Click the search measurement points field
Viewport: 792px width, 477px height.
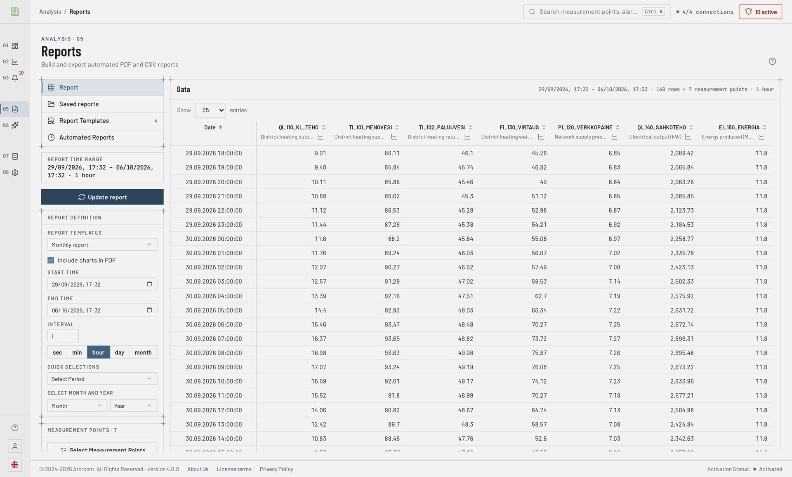[x=596, y=12]
